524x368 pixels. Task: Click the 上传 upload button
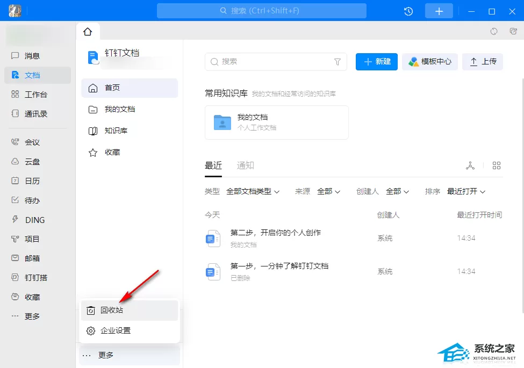pyautogui.click(x=483, y=62)
